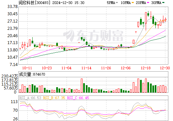Image resolution: width=173 pixels, height=121 pixels.
Task: Click the 11-26 date axis label
Action: click(106, 68)
